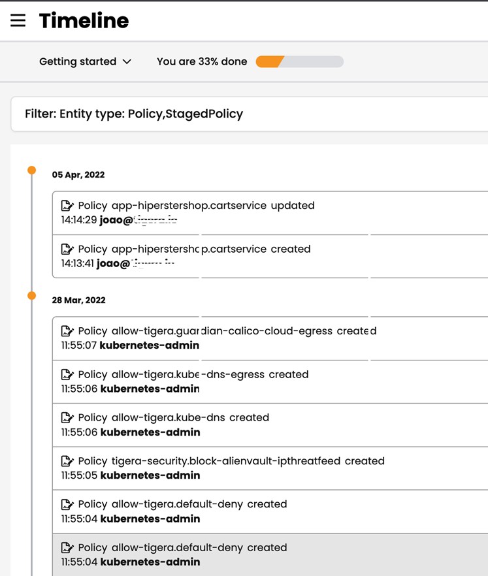Click the 28 Mar, 2022 timeline marker
488x576 pixels.
(x=31, y=296)
